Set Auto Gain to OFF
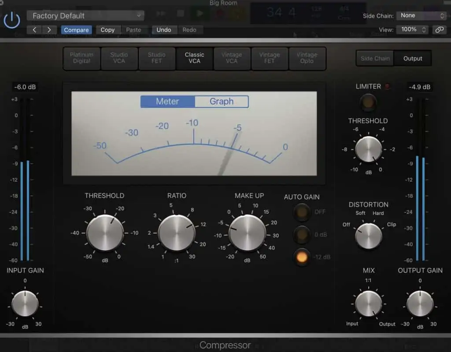The height and width of the screenshot is (352, 451). [x=302, y=212]
